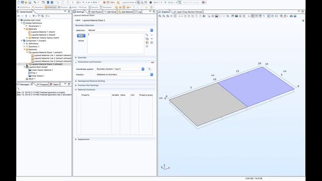This screenshot has height=181, width=322.
Task: Open the Materials ribbon tab
Action: pyautogui.click(x=50, y=7)
